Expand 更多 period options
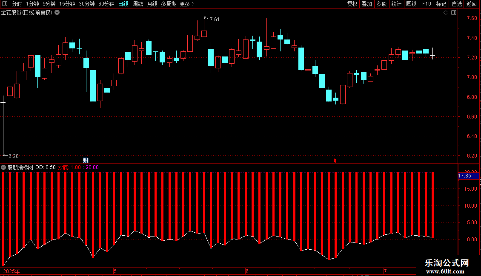The width and height of the screenshot is (481, 276). pyautogui.click(x=187, y=4)
